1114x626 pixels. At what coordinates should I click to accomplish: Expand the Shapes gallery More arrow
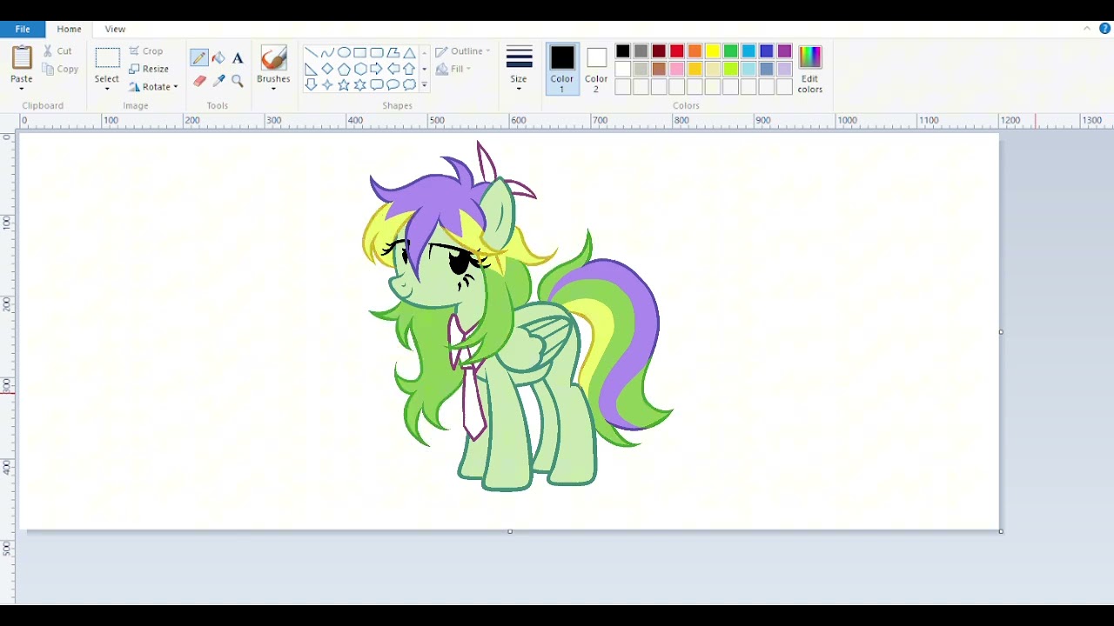pos(425,84)
